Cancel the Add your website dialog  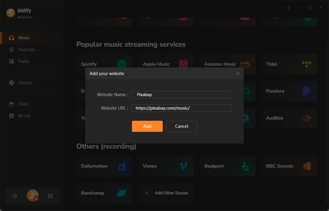tap(181, 126)
